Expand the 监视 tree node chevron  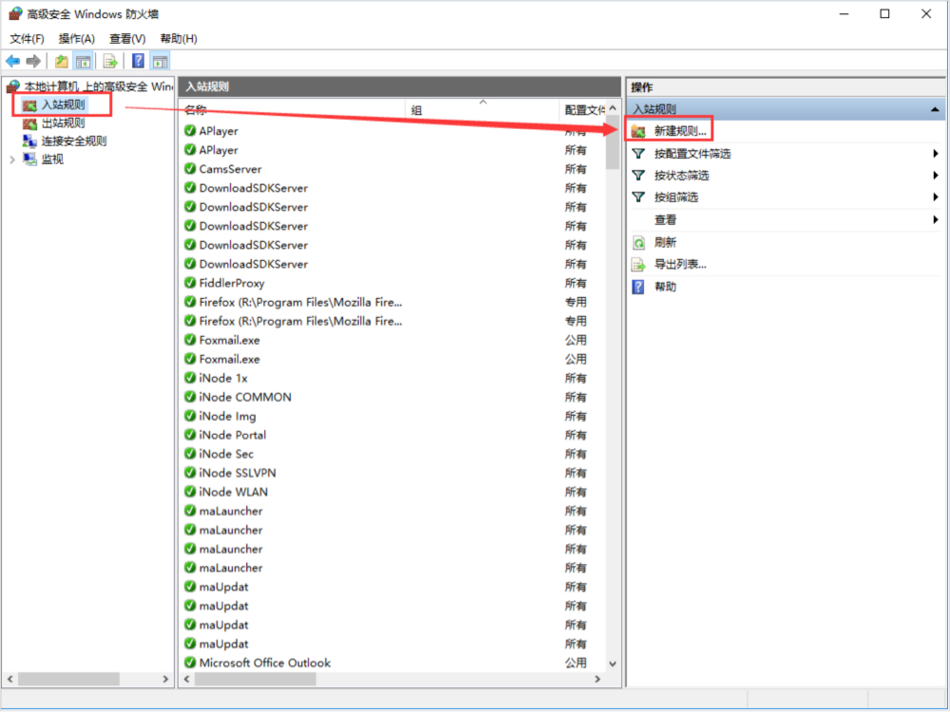click(x=12, y=159)
